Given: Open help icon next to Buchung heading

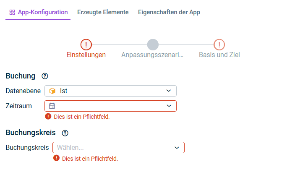Looking at the screenshot, I should coord(45,76).
